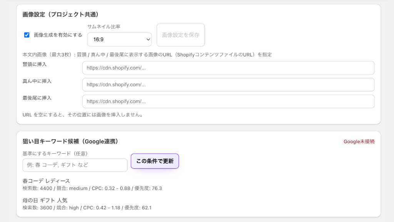Select the 春コーデ レディース keyword candidate
The image size is (394, 222).
[46, 181]
